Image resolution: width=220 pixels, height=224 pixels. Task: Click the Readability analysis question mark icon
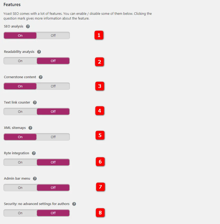(x=39, y=52)
